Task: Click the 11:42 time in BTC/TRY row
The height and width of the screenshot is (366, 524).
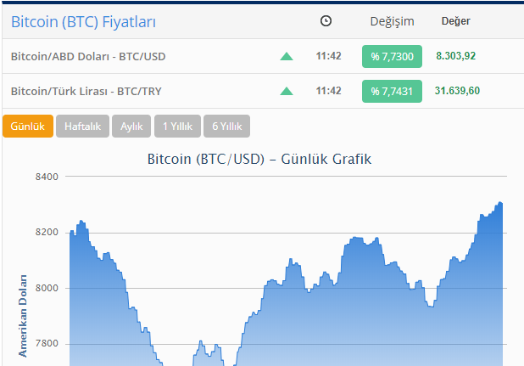Action: click(328, 91)
